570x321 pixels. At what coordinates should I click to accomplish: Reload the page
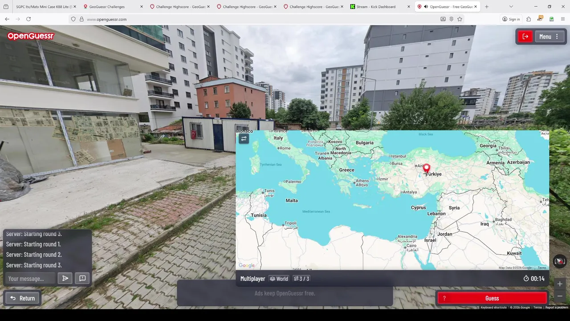tap(28, 19)
